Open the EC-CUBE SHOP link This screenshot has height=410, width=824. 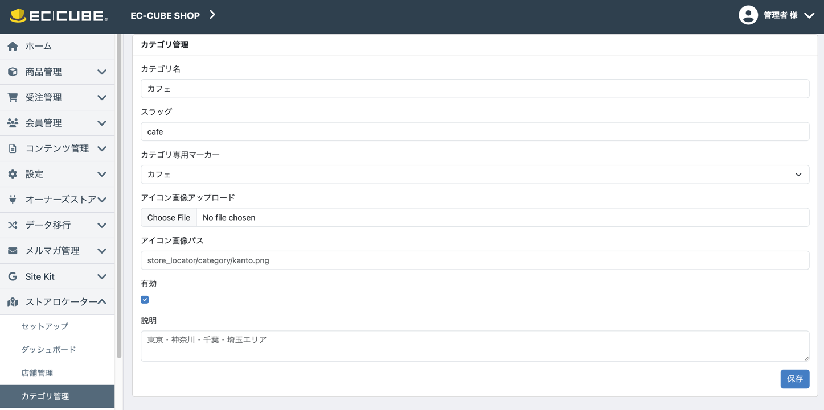(x=165, y=16)
